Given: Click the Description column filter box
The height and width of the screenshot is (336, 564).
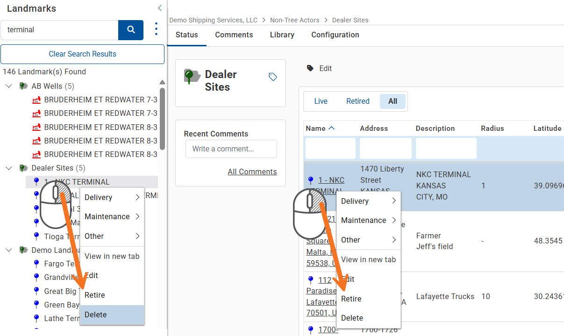Looking at the screenshot, I should click(x=446, y=148).
